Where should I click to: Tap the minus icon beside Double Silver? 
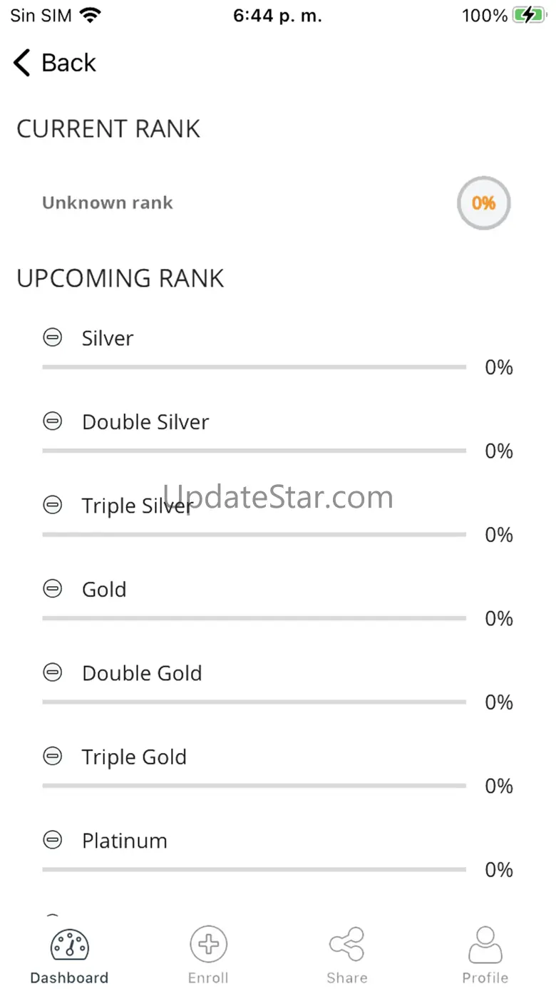point(53,421)
